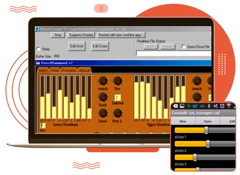Screen dimensions: 240x175
Task: Click the upper 5 1/3' drawbar
Action: 142,97
